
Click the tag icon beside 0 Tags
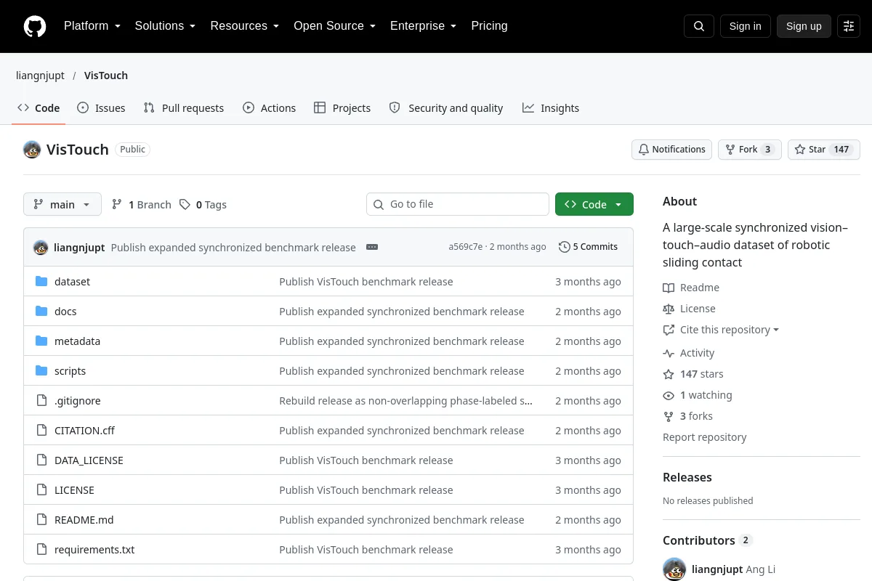(185, 205)
